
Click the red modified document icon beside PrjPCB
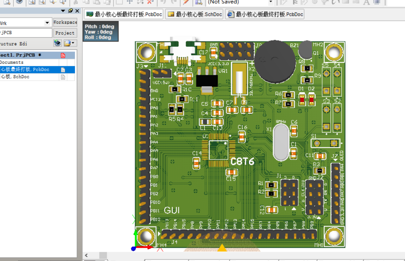tap(63, 55)
